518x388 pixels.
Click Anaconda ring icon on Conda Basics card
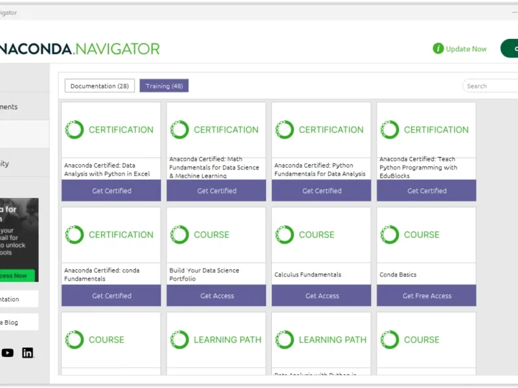[x=390, y=235]
